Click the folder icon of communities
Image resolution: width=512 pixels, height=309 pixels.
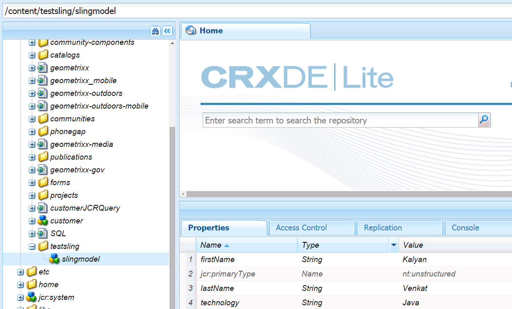[43, 119]
